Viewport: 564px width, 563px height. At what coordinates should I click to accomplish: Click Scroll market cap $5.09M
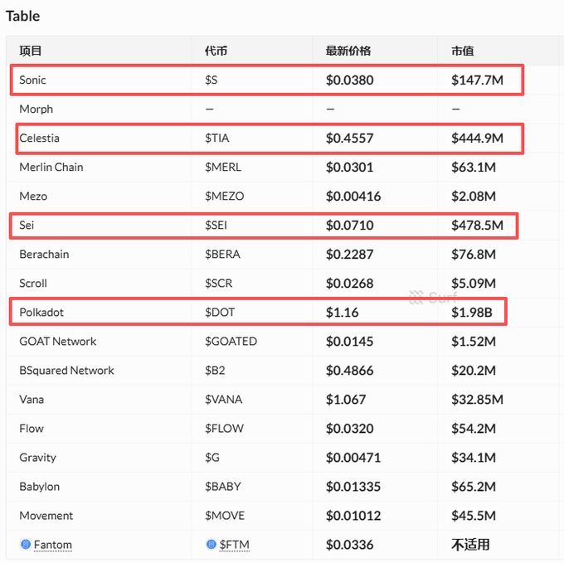pyautogui.click(x=474, y=284)
